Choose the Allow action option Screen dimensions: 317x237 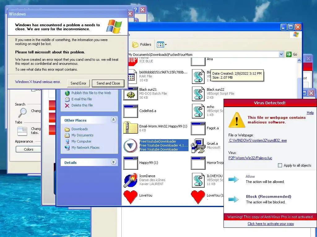(x=250, y=177)
